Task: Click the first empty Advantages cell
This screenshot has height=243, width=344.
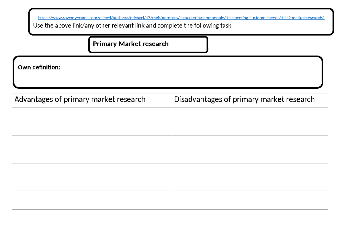Action: pyautogui.click(x=91, y=121)
